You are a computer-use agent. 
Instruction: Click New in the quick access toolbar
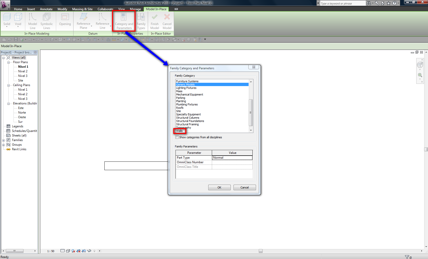point(4,39)
